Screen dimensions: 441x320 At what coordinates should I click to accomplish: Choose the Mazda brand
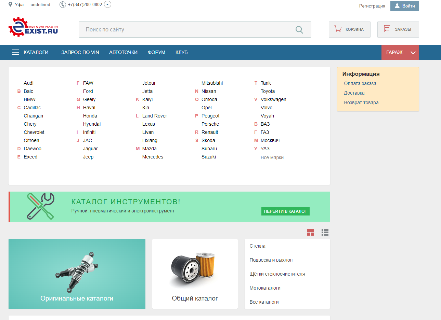point(150,149)
